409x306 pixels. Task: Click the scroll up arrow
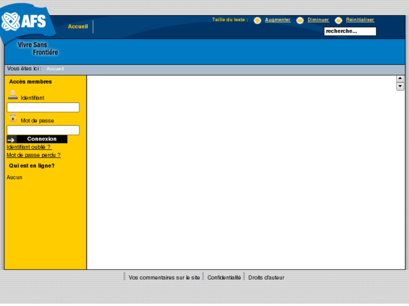tap(400, 79)
